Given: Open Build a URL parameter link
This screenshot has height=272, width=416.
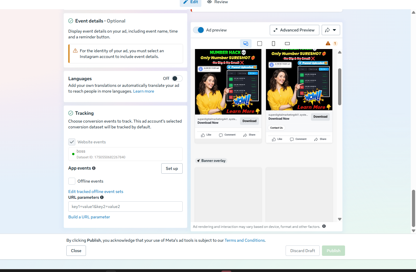Looking at the screenshot, I should tap(89, 217).
